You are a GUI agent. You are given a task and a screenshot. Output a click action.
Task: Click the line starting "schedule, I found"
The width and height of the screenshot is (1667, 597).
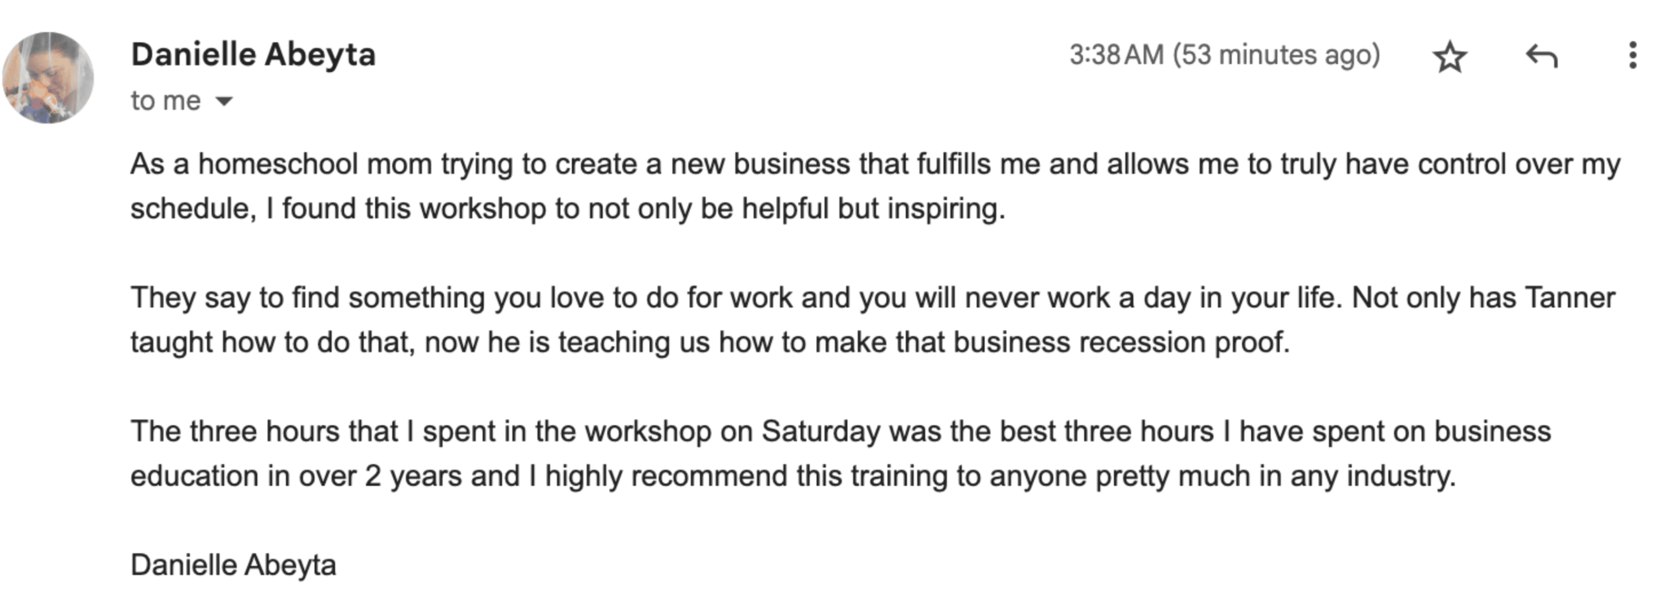point(568,209)
